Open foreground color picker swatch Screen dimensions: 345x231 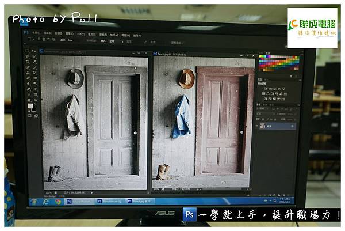(30, 106)
